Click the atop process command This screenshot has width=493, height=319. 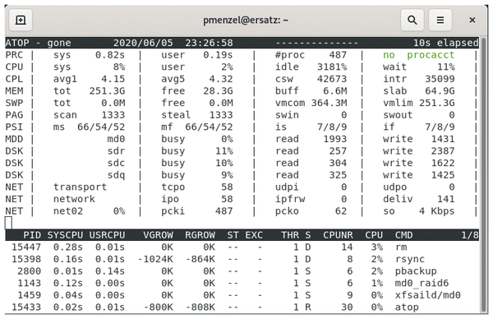(x=407, y=307)
